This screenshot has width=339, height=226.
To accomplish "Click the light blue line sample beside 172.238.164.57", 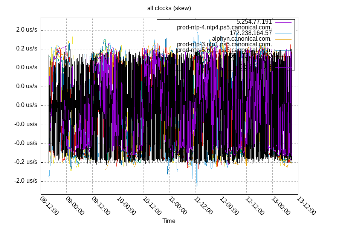I will [x=283, y=34].
